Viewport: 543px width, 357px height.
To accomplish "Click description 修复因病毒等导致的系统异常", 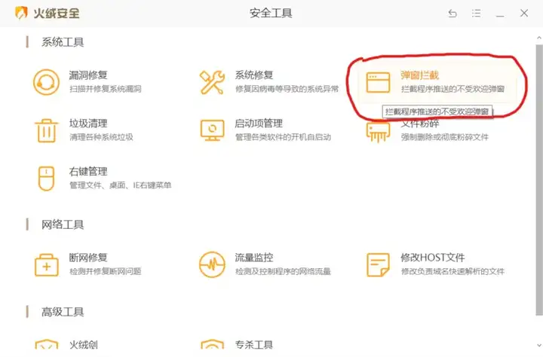I will tap(287, 89).
